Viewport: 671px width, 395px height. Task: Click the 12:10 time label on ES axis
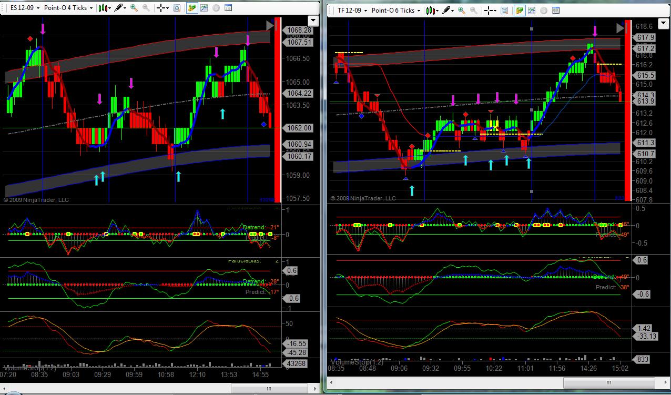(198, 374)
